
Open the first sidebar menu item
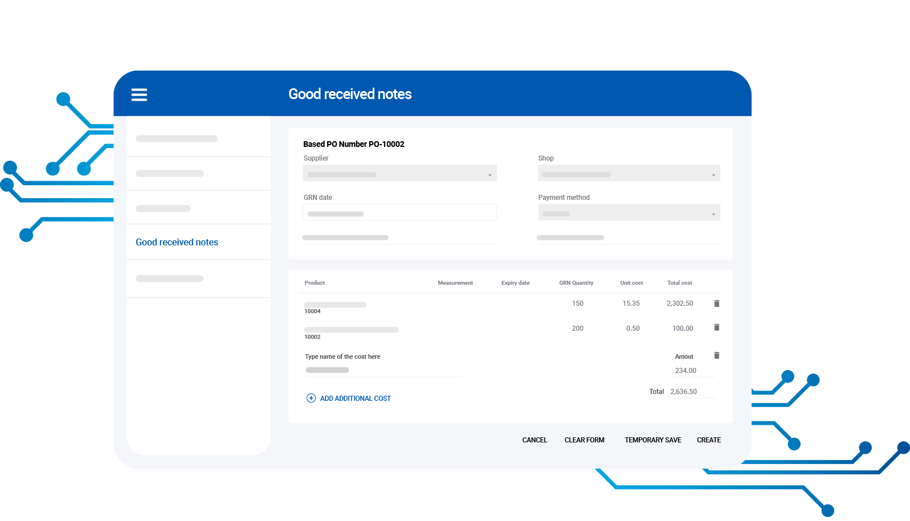tap(177, 139)
